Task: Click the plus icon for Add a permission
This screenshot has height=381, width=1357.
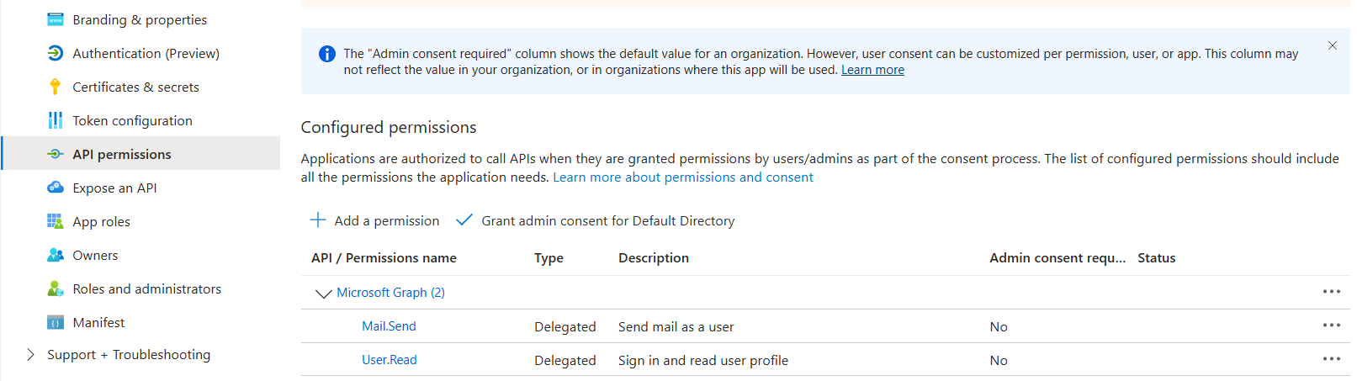Action: click(x=318, y=220)
